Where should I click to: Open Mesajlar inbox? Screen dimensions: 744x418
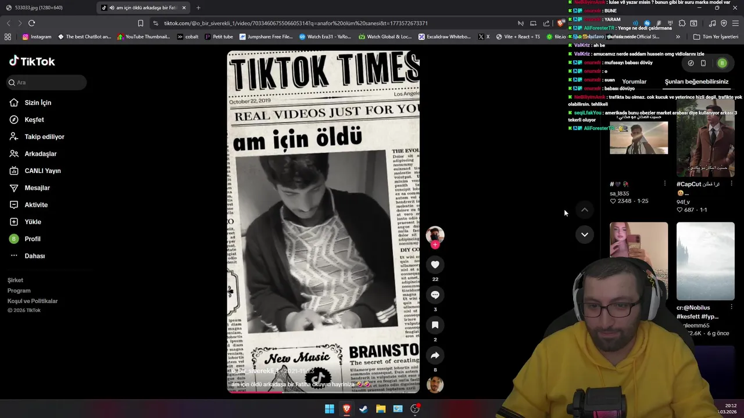point(37,188)
